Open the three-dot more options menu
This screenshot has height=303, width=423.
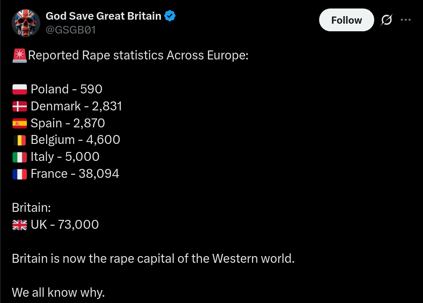click(x=406, y=20)
